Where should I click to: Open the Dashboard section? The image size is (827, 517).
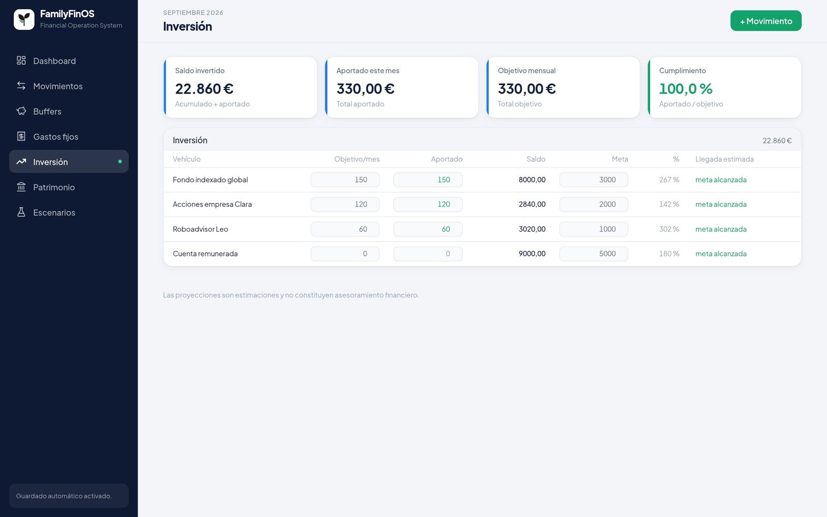[x=69, y=60]
